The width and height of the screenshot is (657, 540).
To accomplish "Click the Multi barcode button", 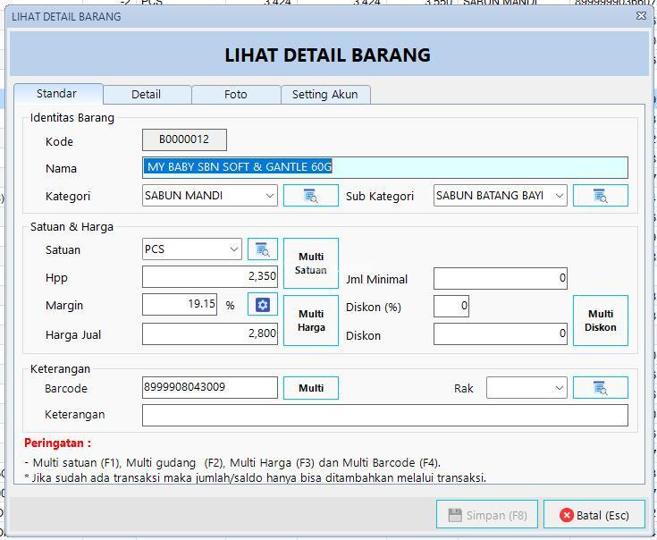I will point(311,388).
